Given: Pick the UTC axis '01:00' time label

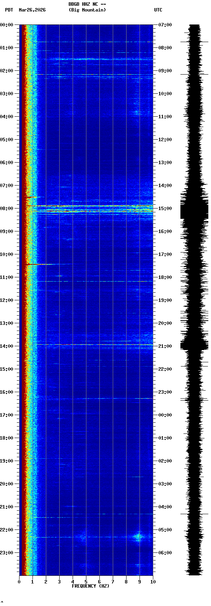Looking at the screenshot, I should click(x=165, y=438).
